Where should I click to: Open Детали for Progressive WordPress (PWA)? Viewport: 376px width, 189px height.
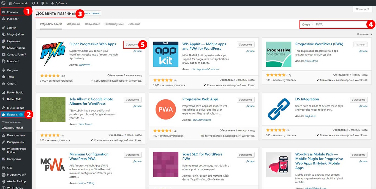[363, 51]
